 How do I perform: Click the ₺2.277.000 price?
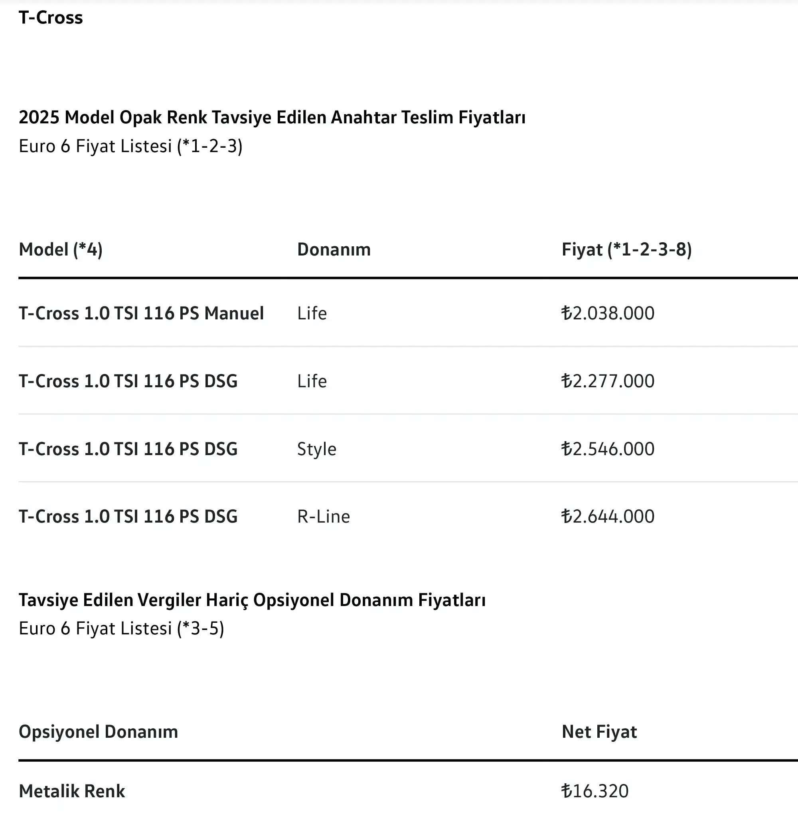pos(608,381)
